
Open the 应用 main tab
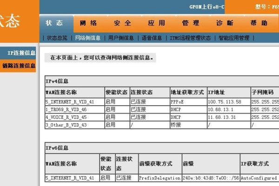157,23
